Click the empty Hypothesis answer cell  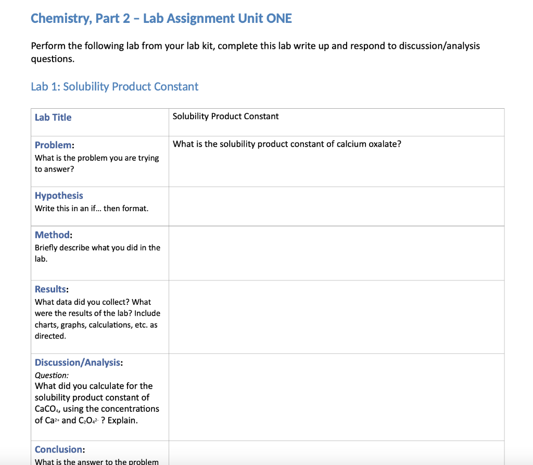[336, 206]
